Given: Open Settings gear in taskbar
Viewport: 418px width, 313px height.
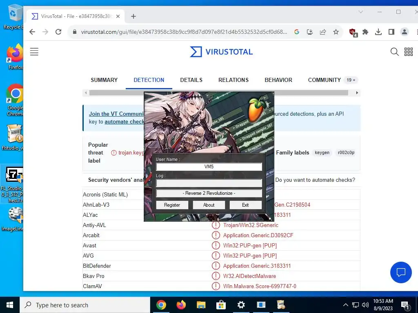Looking at the screenshot, I should point(241,305).
